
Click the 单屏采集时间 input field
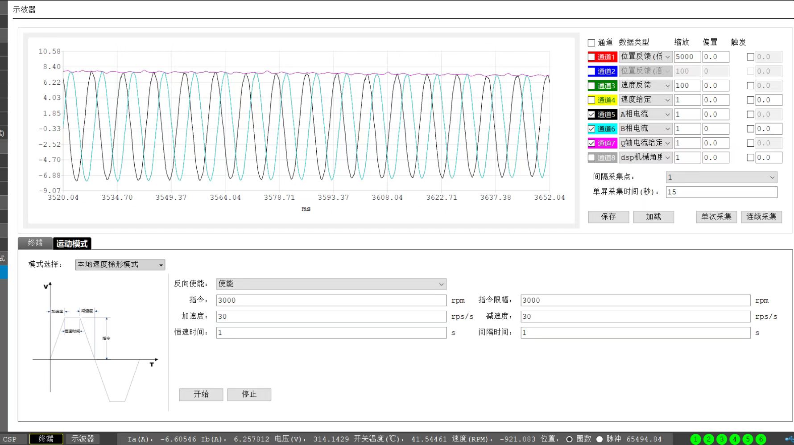click(x=721, y=192)
